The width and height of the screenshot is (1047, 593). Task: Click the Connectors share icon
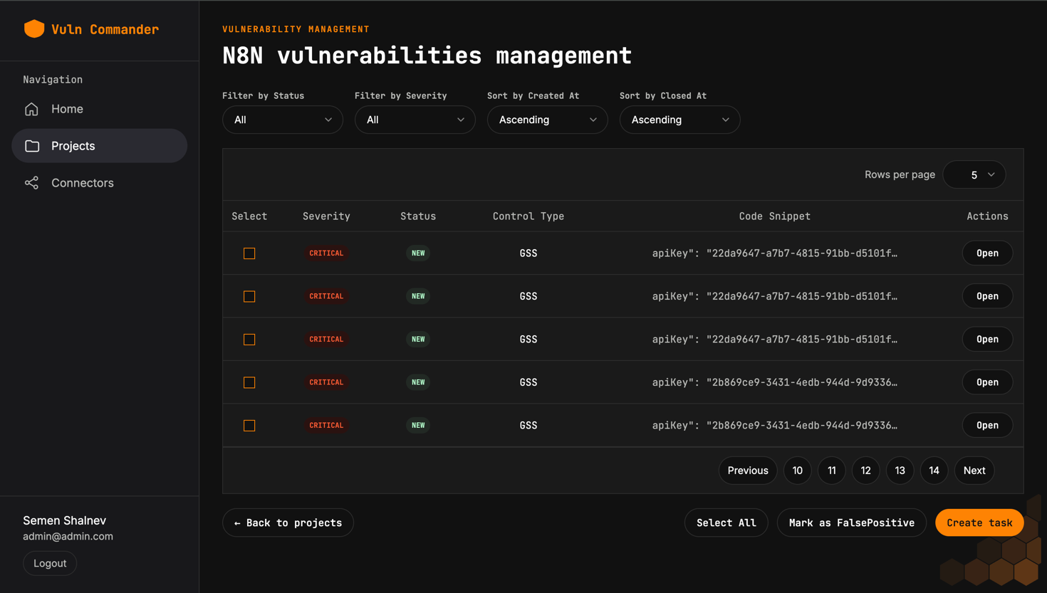tap(31, 183)
